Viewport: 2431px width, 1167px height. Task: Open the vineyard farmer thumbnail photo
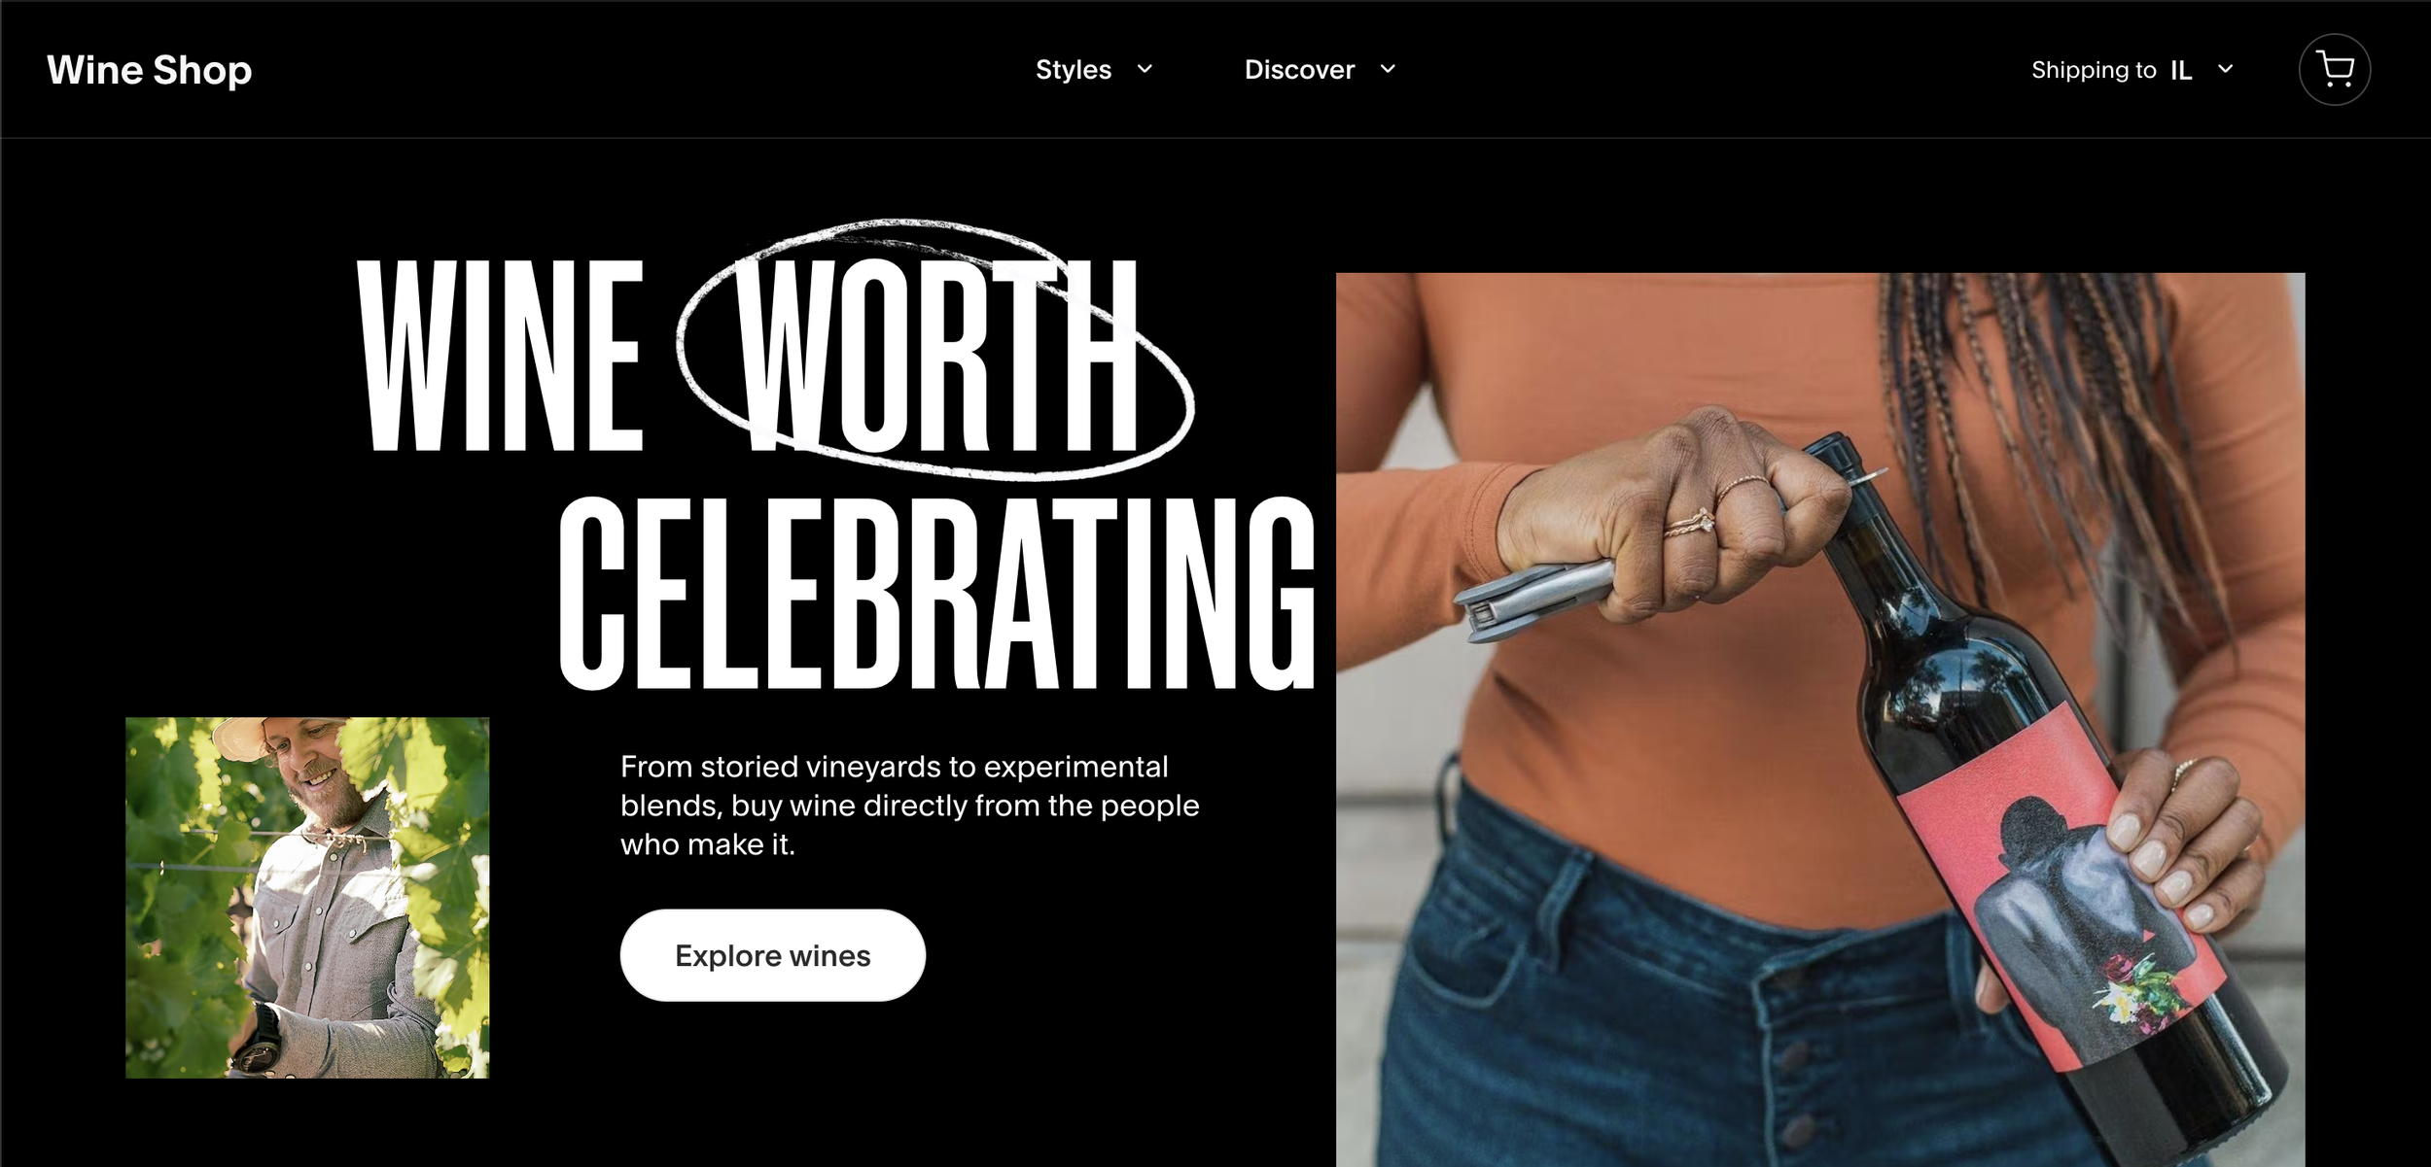tap(307, 898)
